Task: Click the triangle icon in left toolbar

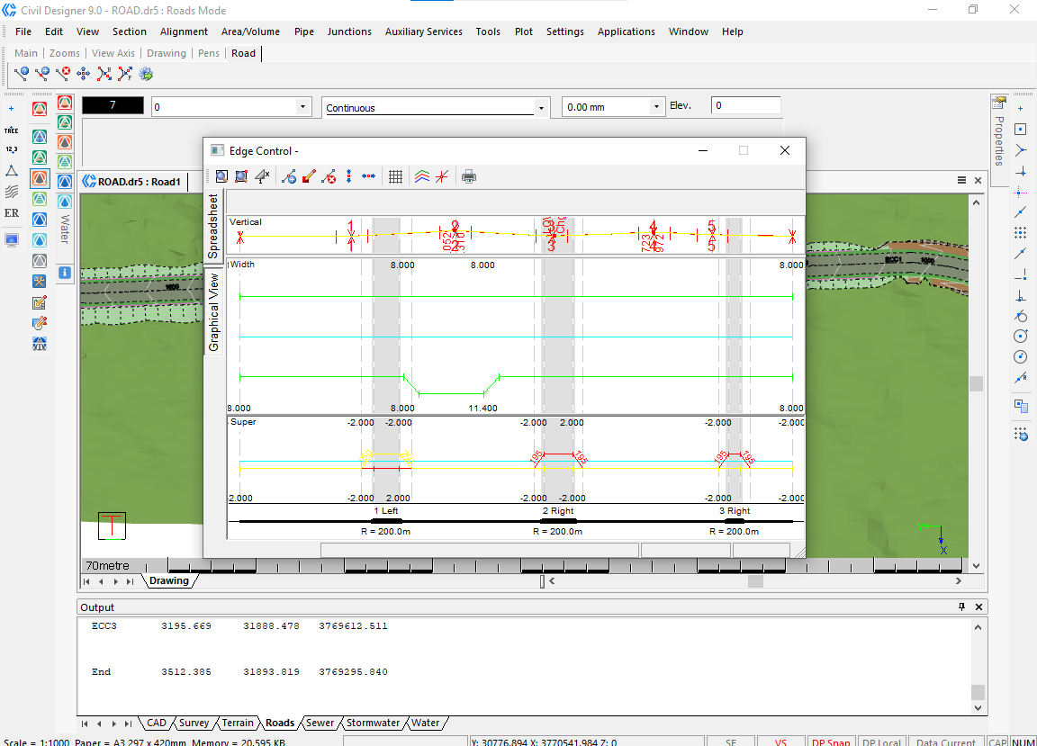Action: click(x=11, y=171)
